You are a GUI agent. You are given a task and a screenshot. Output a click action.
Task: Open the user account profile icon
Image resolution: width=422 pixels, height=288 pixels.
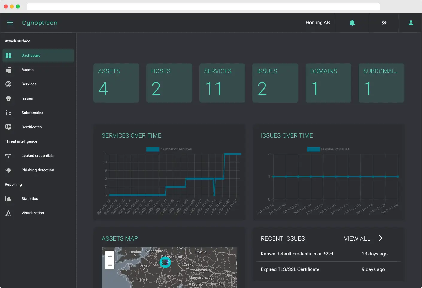411,23
